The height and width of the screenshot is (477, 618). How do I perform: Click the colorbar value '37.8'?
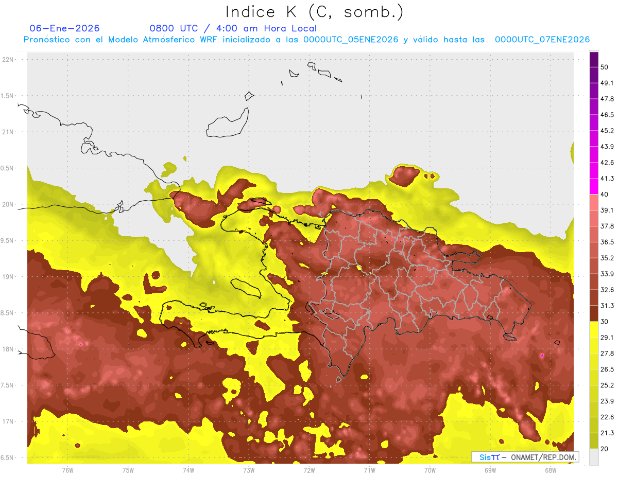point(607,226)
